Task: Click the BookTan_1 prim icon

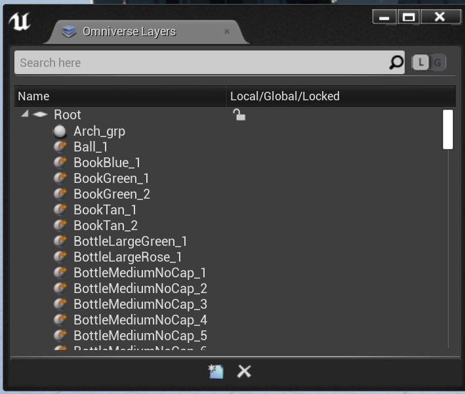Action: 60,210
